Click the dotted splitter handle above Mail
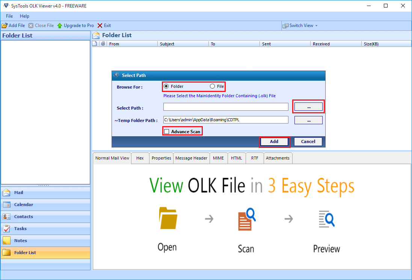Image resolution: width=412 pixels, height=280 pixels. [x=44, y=185]
